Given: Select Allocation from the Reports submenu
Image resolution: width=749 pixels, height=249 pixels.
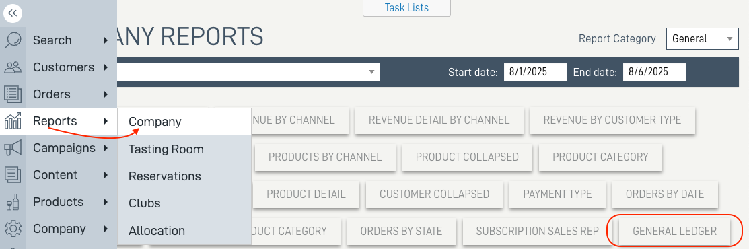Looking at the screenshot, I should tap(157, 230).
